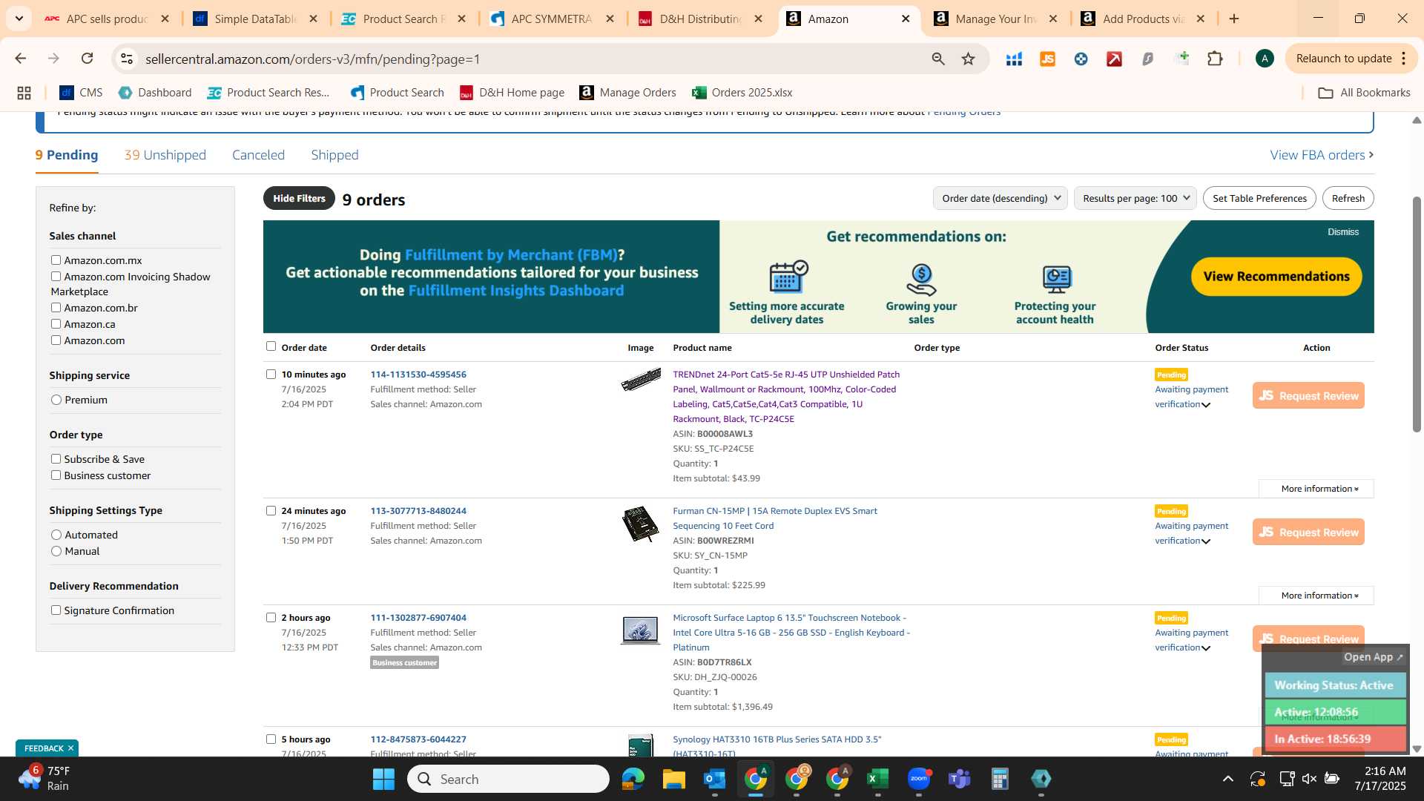Viewport: 1424px width, 801px height.
Task: Click Set Table Preferences button
Action: [1259, 198]
